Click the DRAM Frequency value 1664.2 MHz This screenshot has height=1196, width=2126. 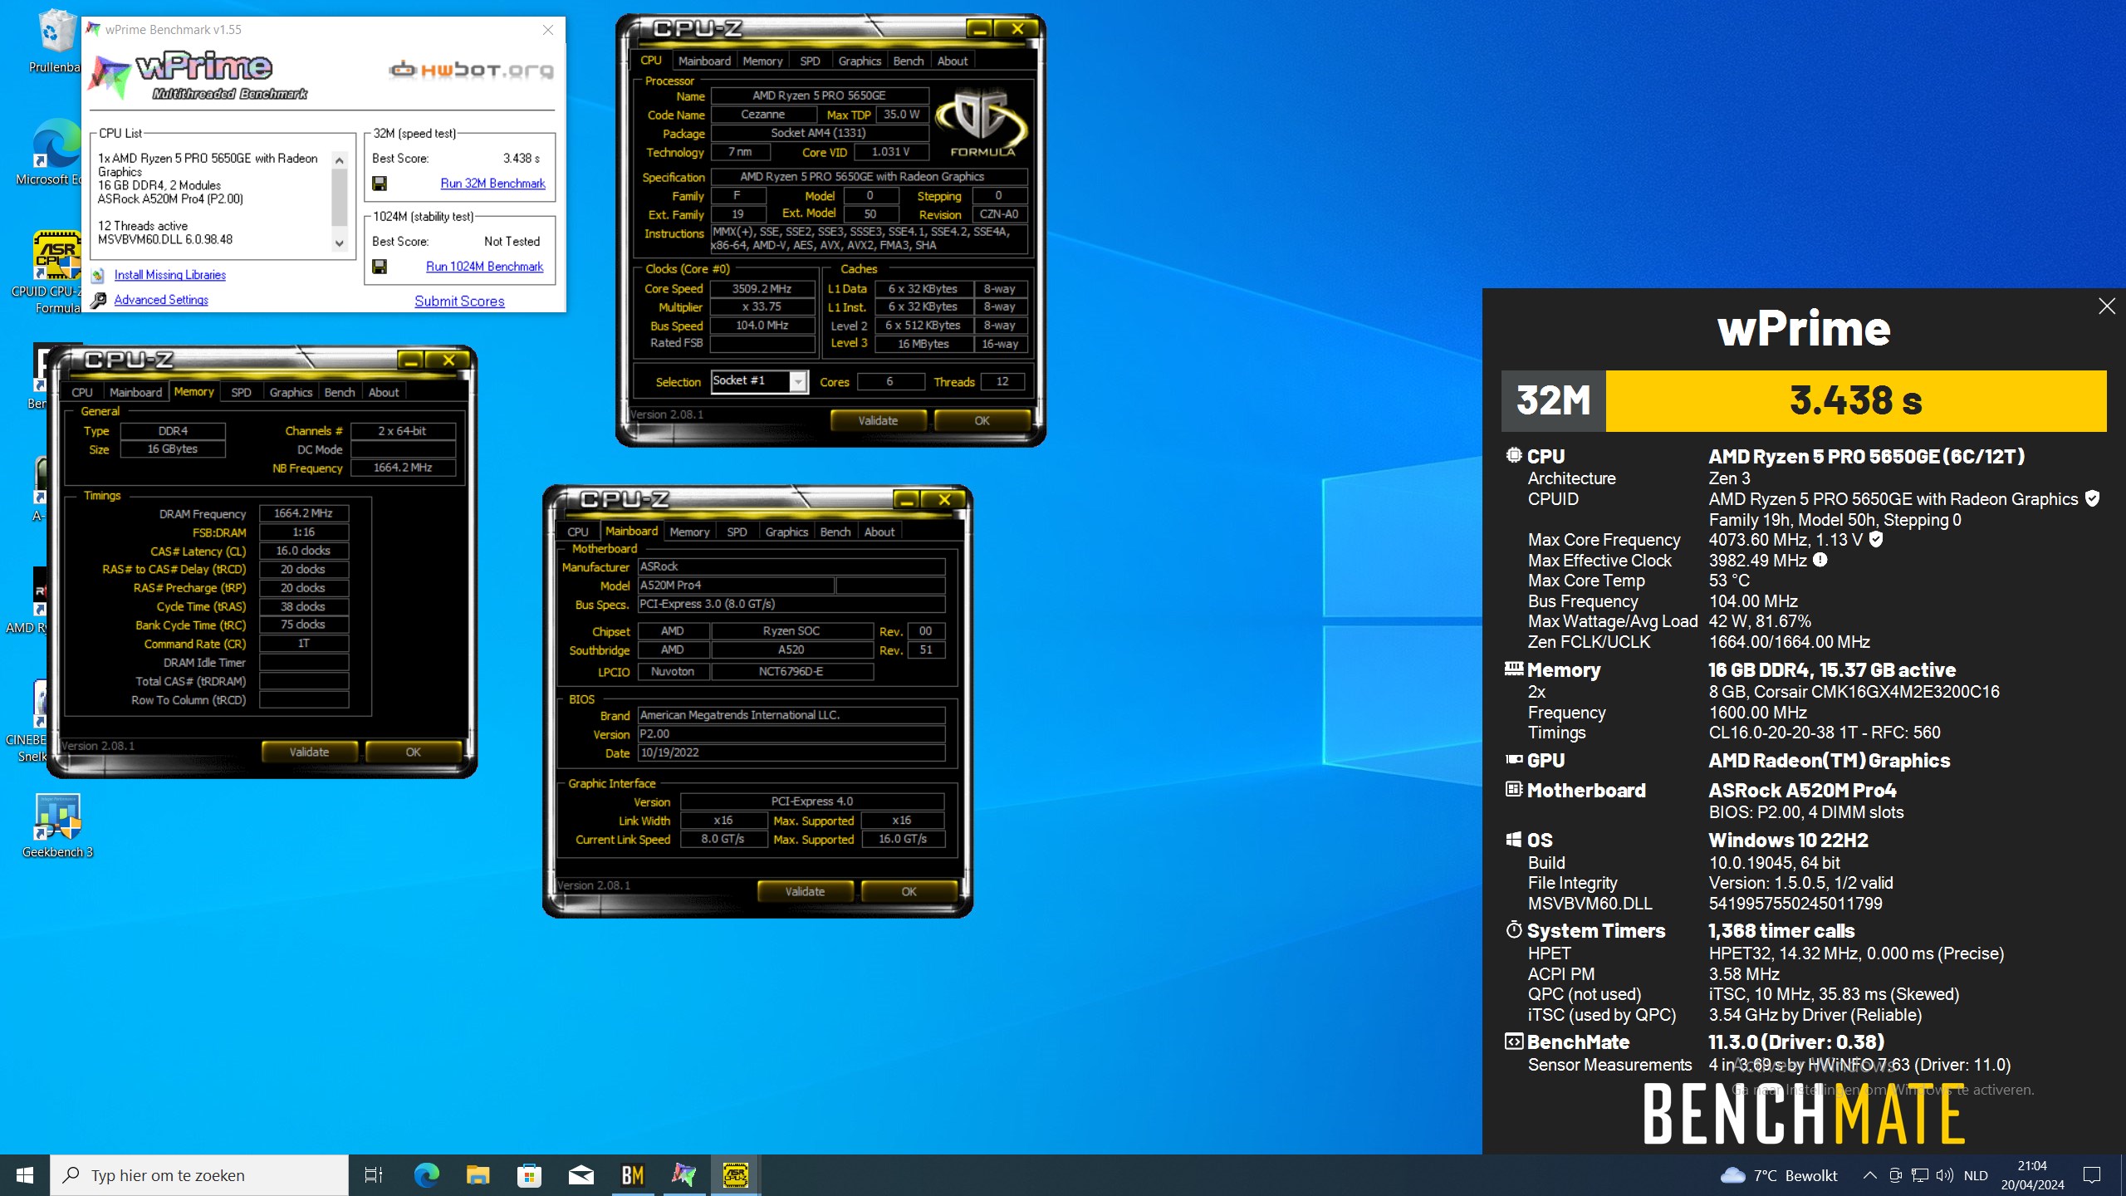(303, 513)
